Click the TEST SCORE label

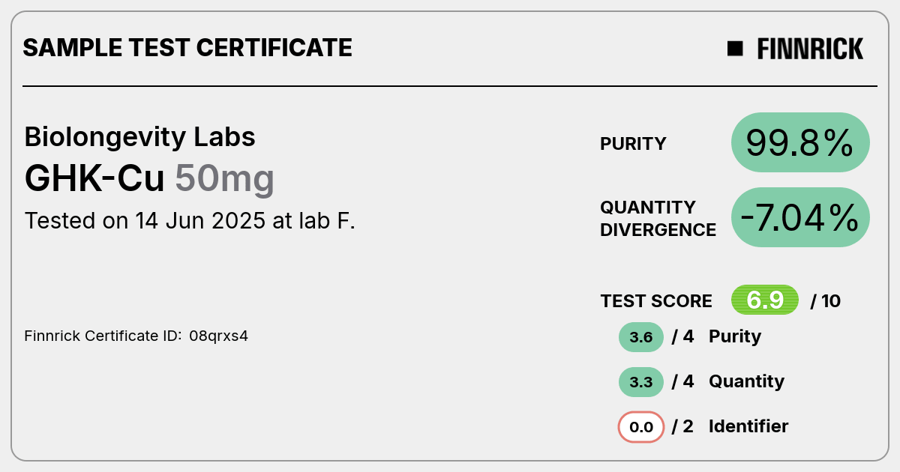click(x=656, y=301)
